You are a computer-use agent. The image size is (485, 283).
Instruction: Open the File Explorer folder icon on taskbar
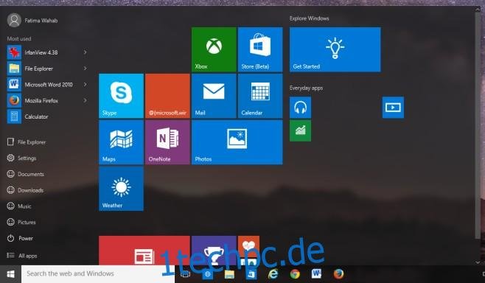pyautogui.click(x=229, y=274)
